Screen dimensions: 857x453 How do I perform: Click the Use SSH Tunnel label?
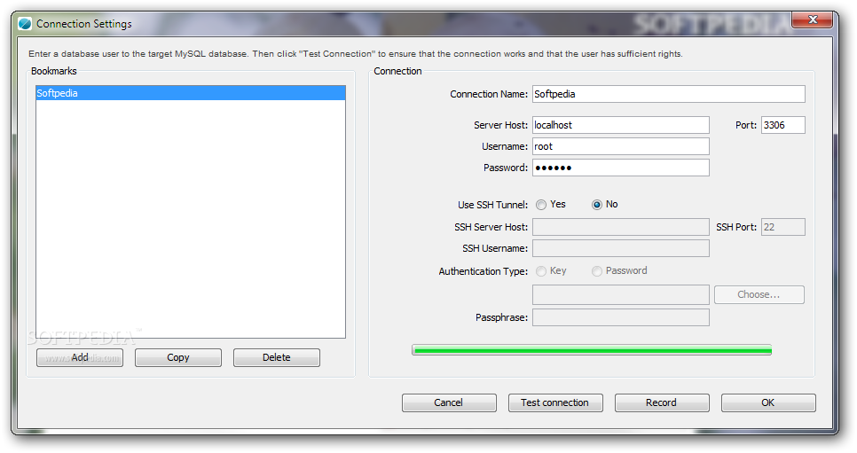(493, 205)
